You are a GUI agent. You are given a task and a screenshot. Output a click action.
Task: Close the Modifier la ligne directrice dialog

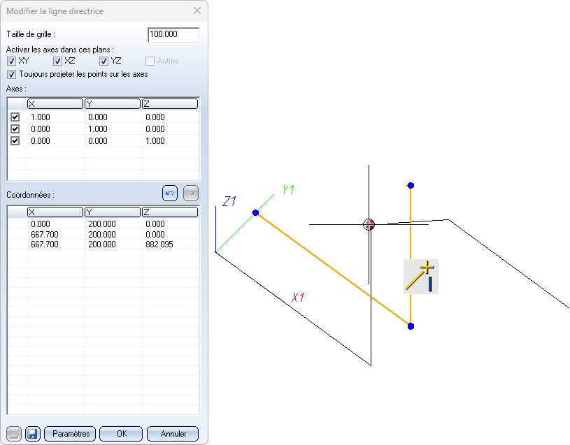click(197, 11)
